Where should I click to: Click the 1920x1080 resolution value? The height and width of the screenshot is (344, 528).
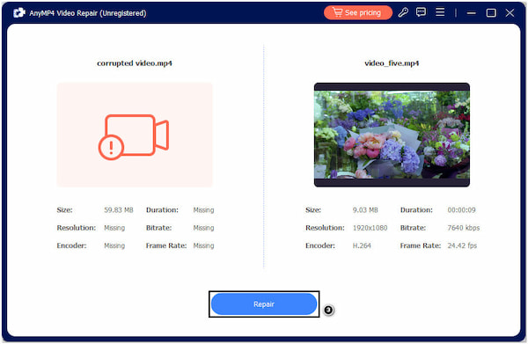coord(370,228)
